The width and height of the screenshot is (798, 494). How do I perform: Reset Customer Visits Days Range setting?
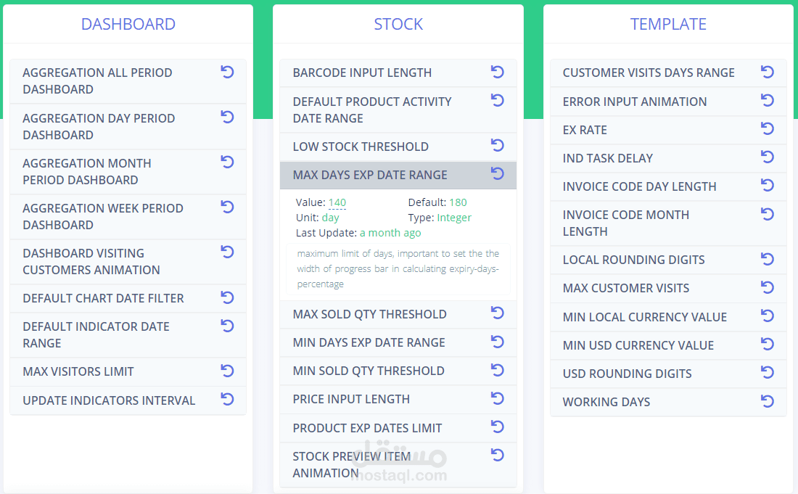pos(767,72)
